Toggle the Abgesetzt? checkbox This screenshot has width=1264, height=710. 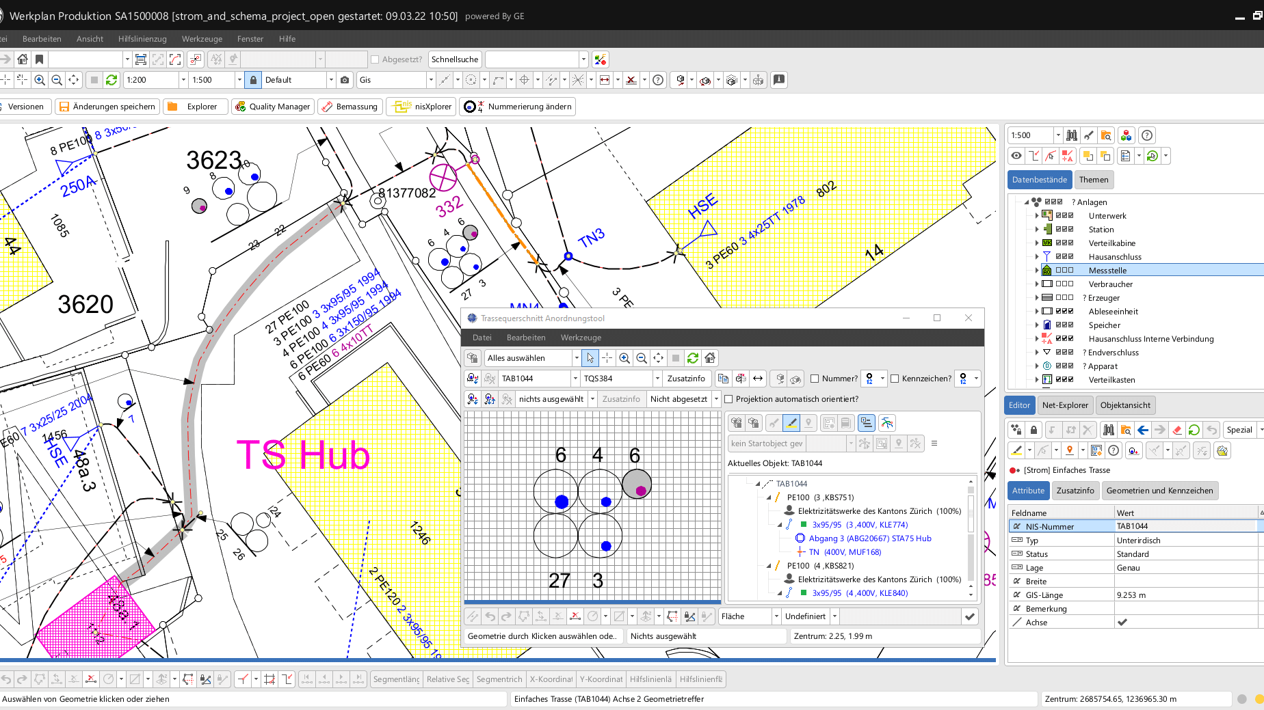click(x=375, y=59)
